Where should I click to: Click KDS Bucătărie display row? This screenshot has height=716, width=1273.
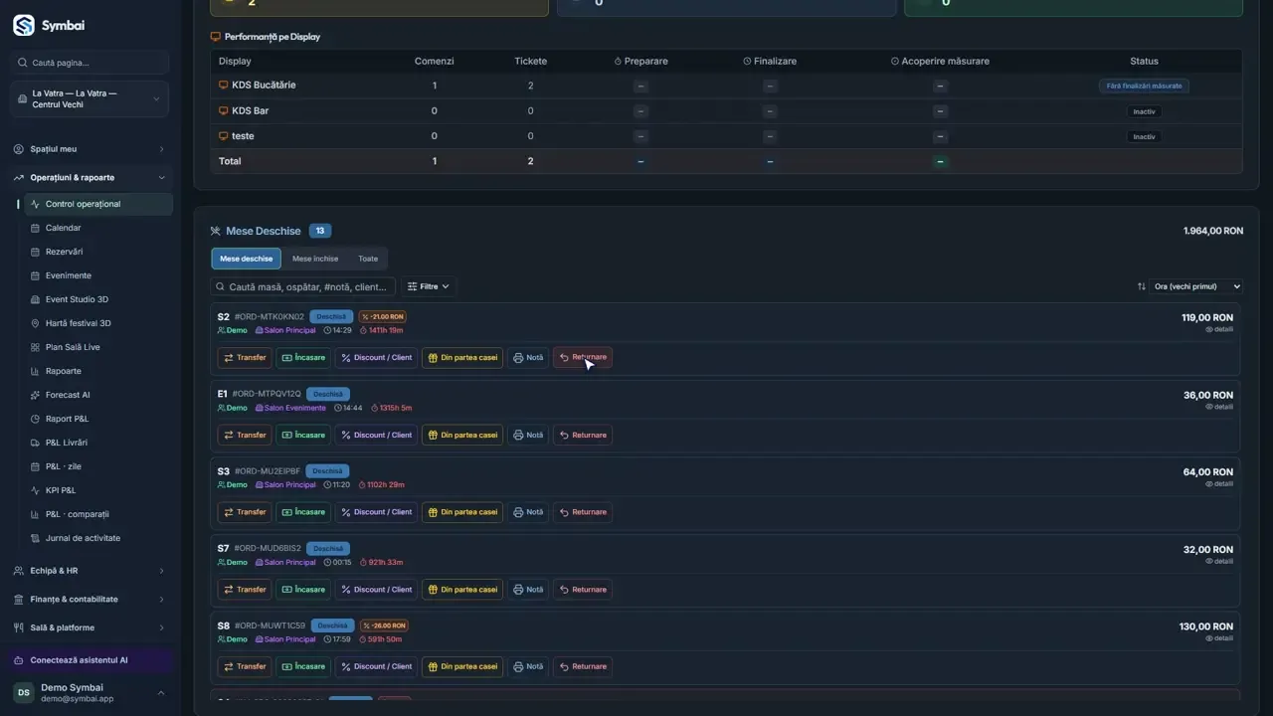pyautogui.click(x=727, y=86)
